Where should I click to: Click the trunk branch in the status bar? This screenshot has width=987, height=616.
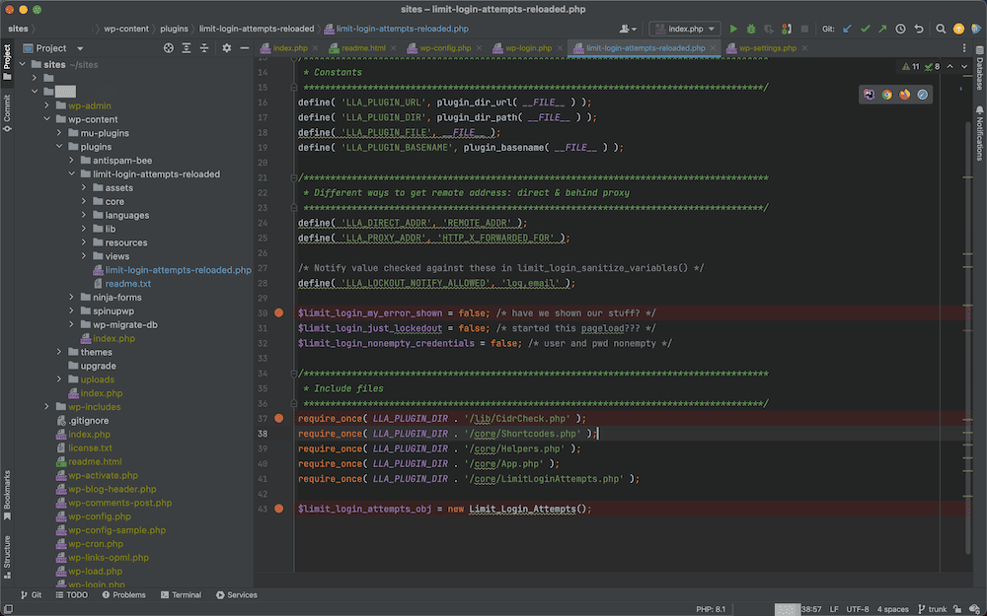point(938,609)
